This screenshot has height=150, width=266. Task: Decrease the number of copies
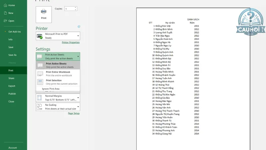(75, 10)
